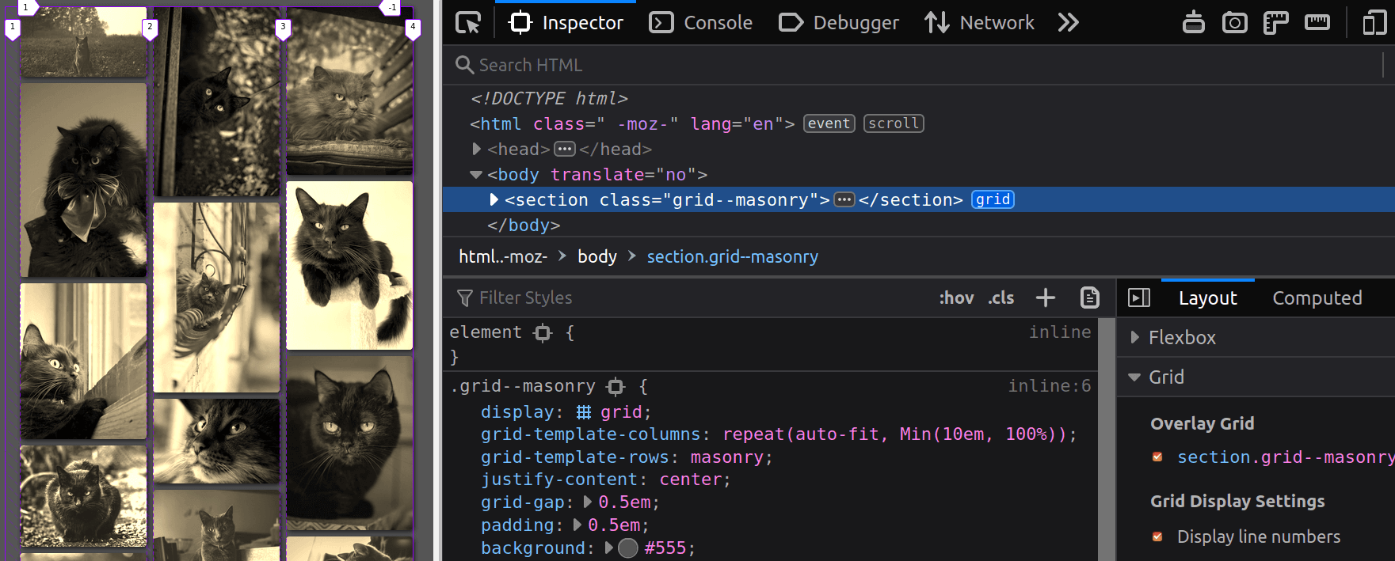Switch to the Inspector tab
This screenshot has width=1395, height=561.
pyautogui.click(x=566, y=23)
